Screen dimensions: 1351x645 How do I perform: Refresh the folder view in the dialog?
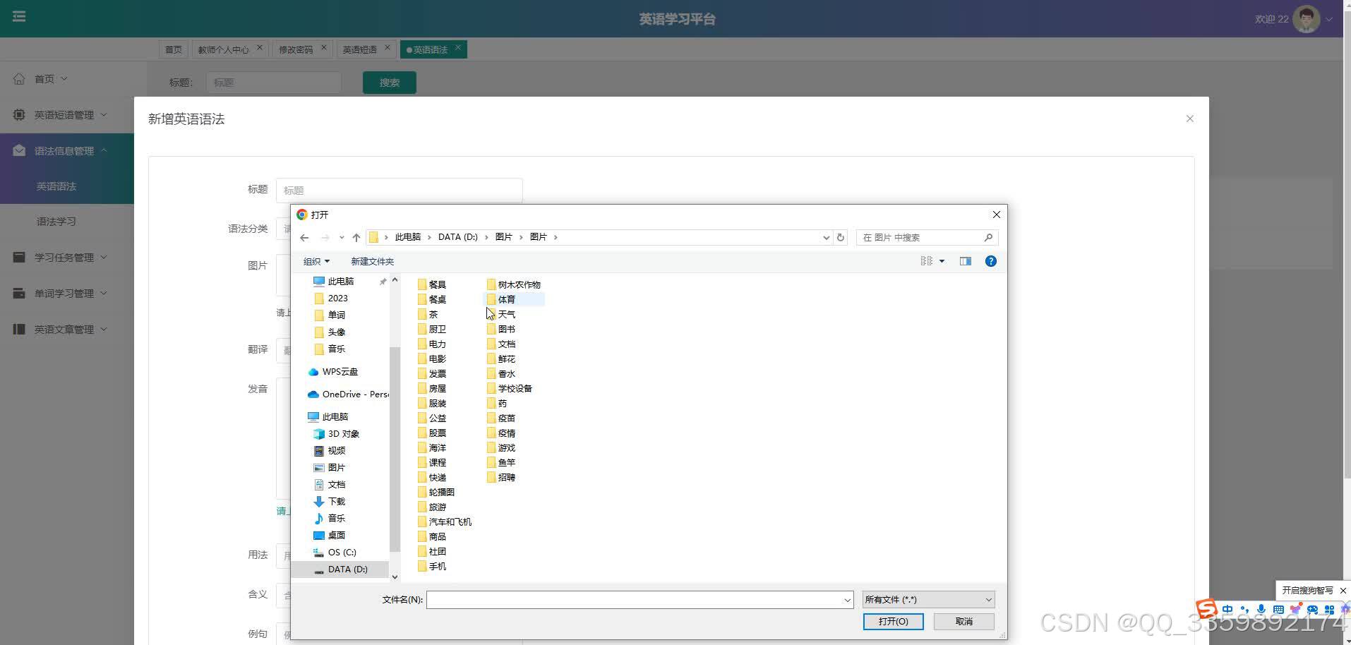pyautogui.click(x=841, y=238)
